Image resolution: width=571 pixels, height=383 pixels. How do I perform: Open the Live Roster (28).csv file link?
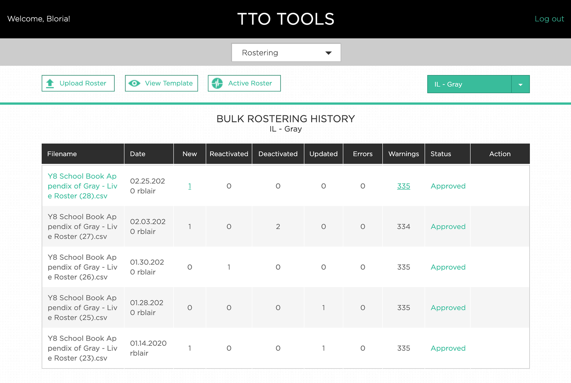(82, 186)
